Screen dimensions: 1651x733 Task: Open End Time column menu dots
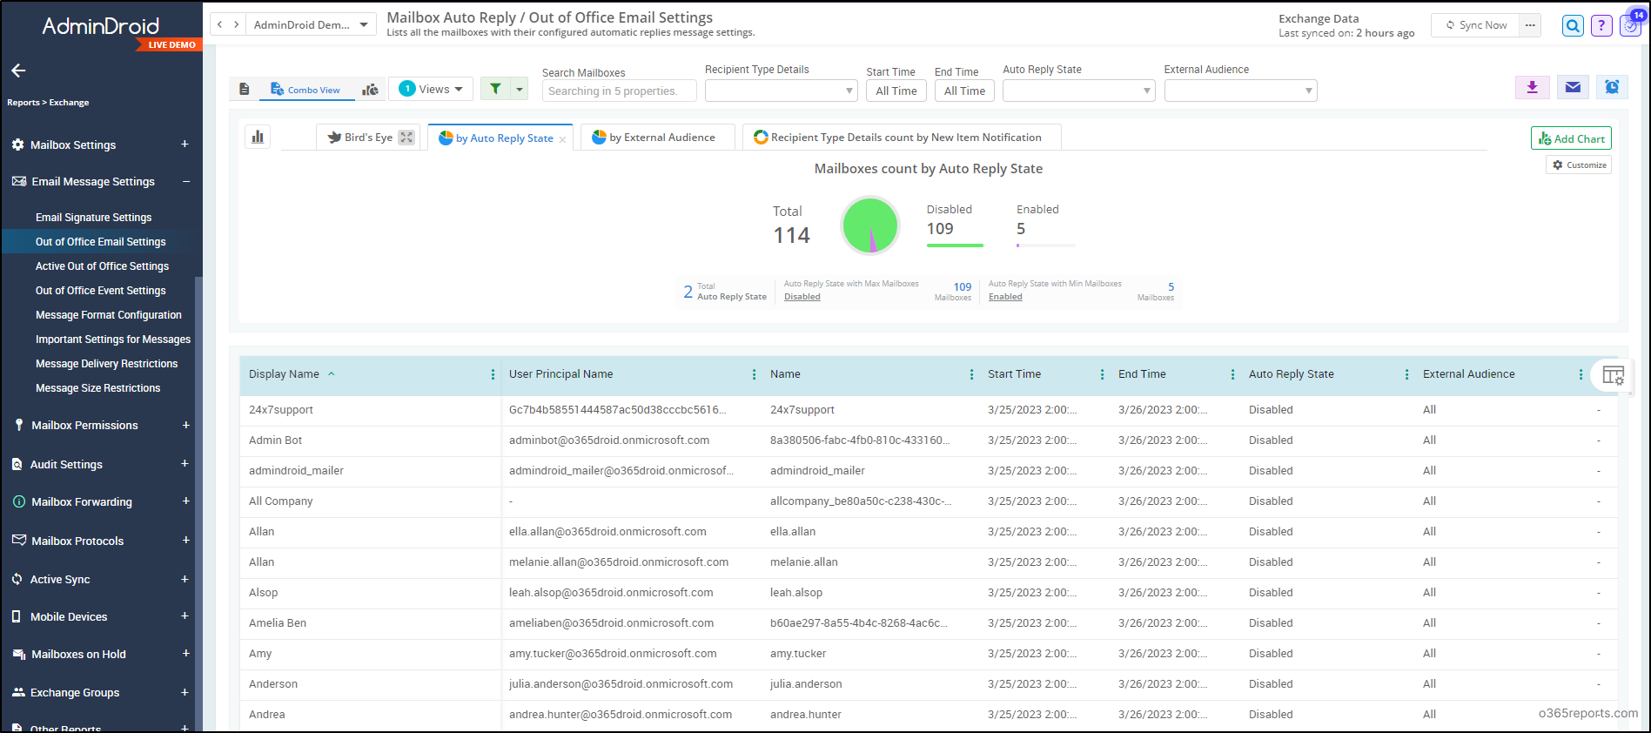(x=1232, y=374)
